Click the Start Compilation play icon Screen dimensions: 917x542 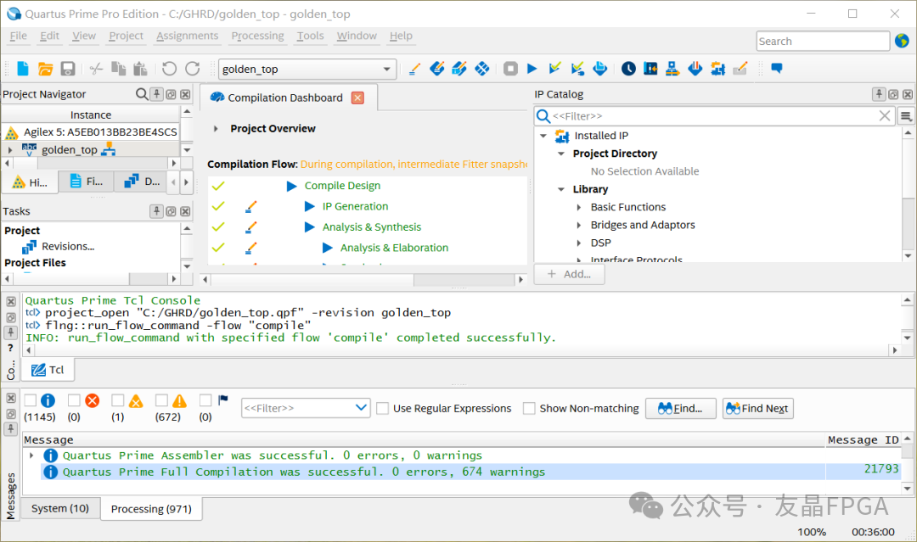pos(532,69)
